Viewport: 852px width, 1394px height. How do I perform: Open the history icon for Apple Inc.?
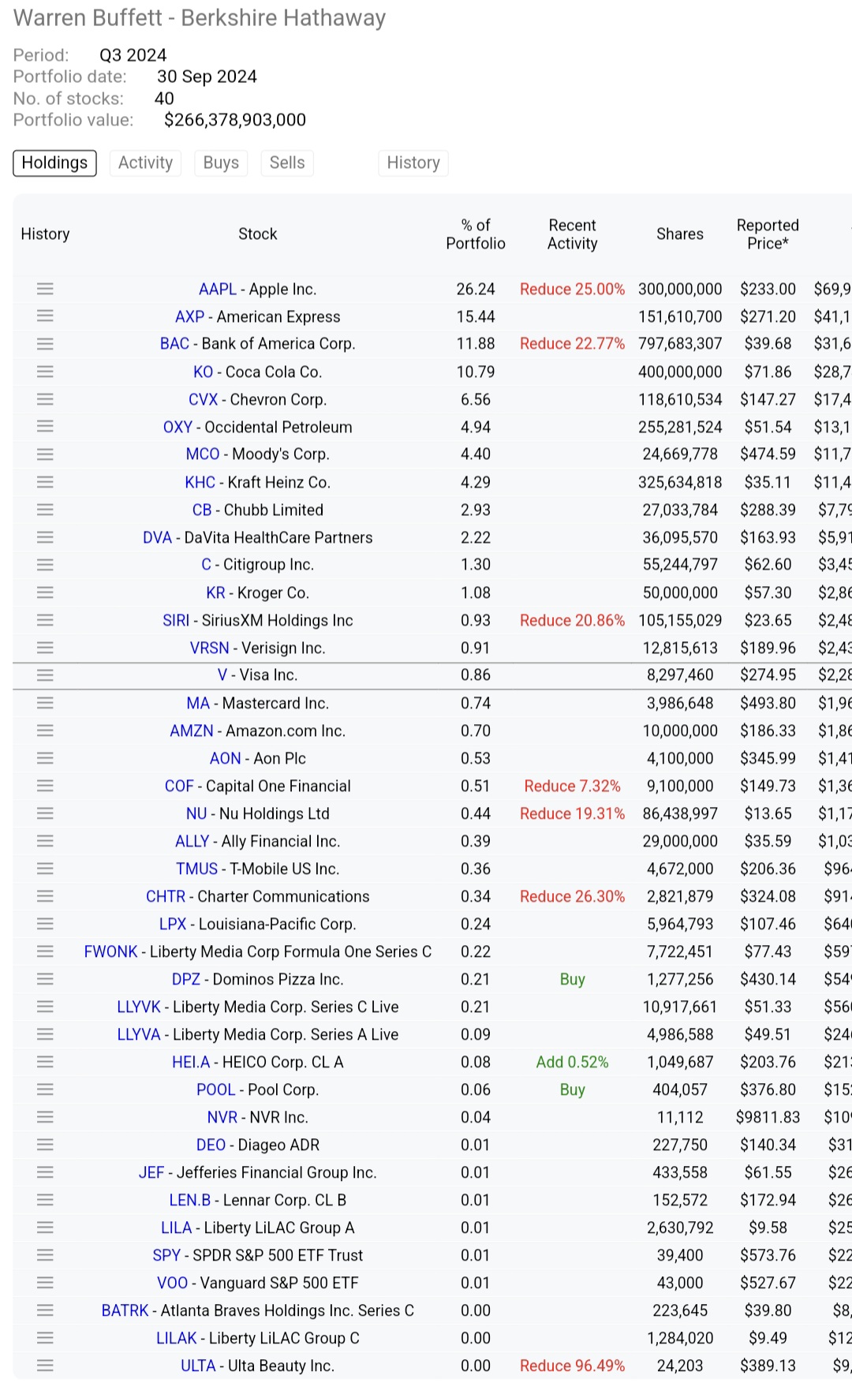pos(45,289)
